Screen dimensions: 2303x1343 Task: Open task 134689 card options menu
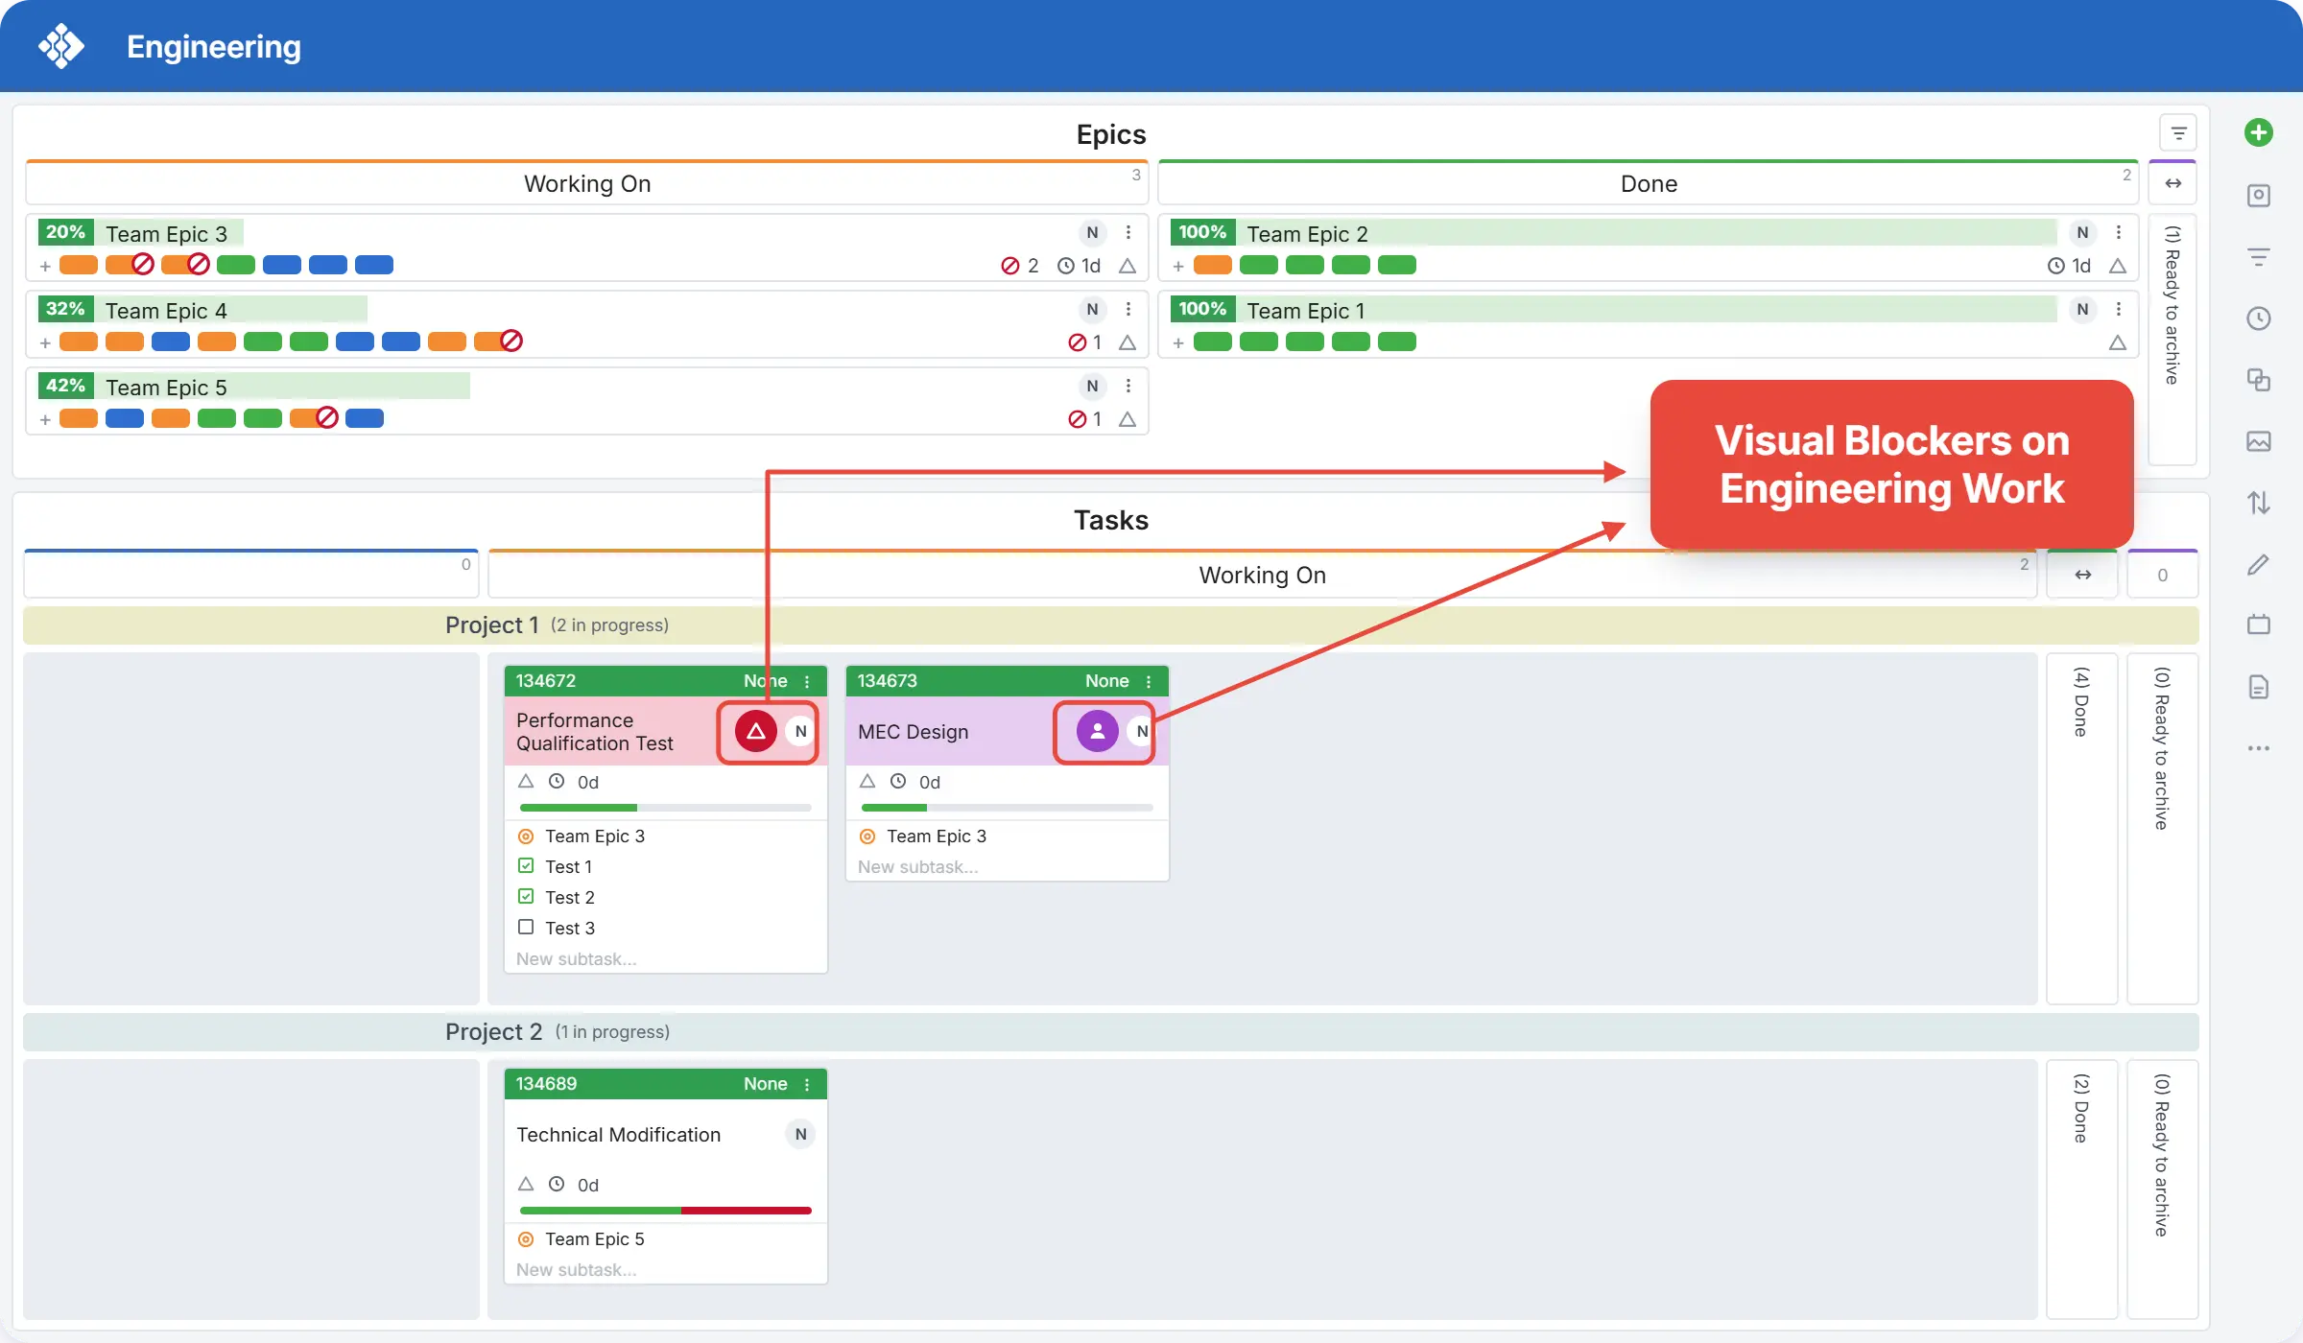tap(807, 1084)
